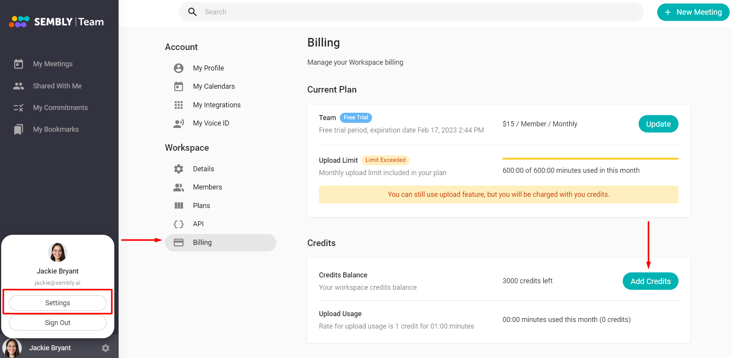Click the API braces icon
Image resolution: width=732 pixels, height=358 pixels.
179,224
